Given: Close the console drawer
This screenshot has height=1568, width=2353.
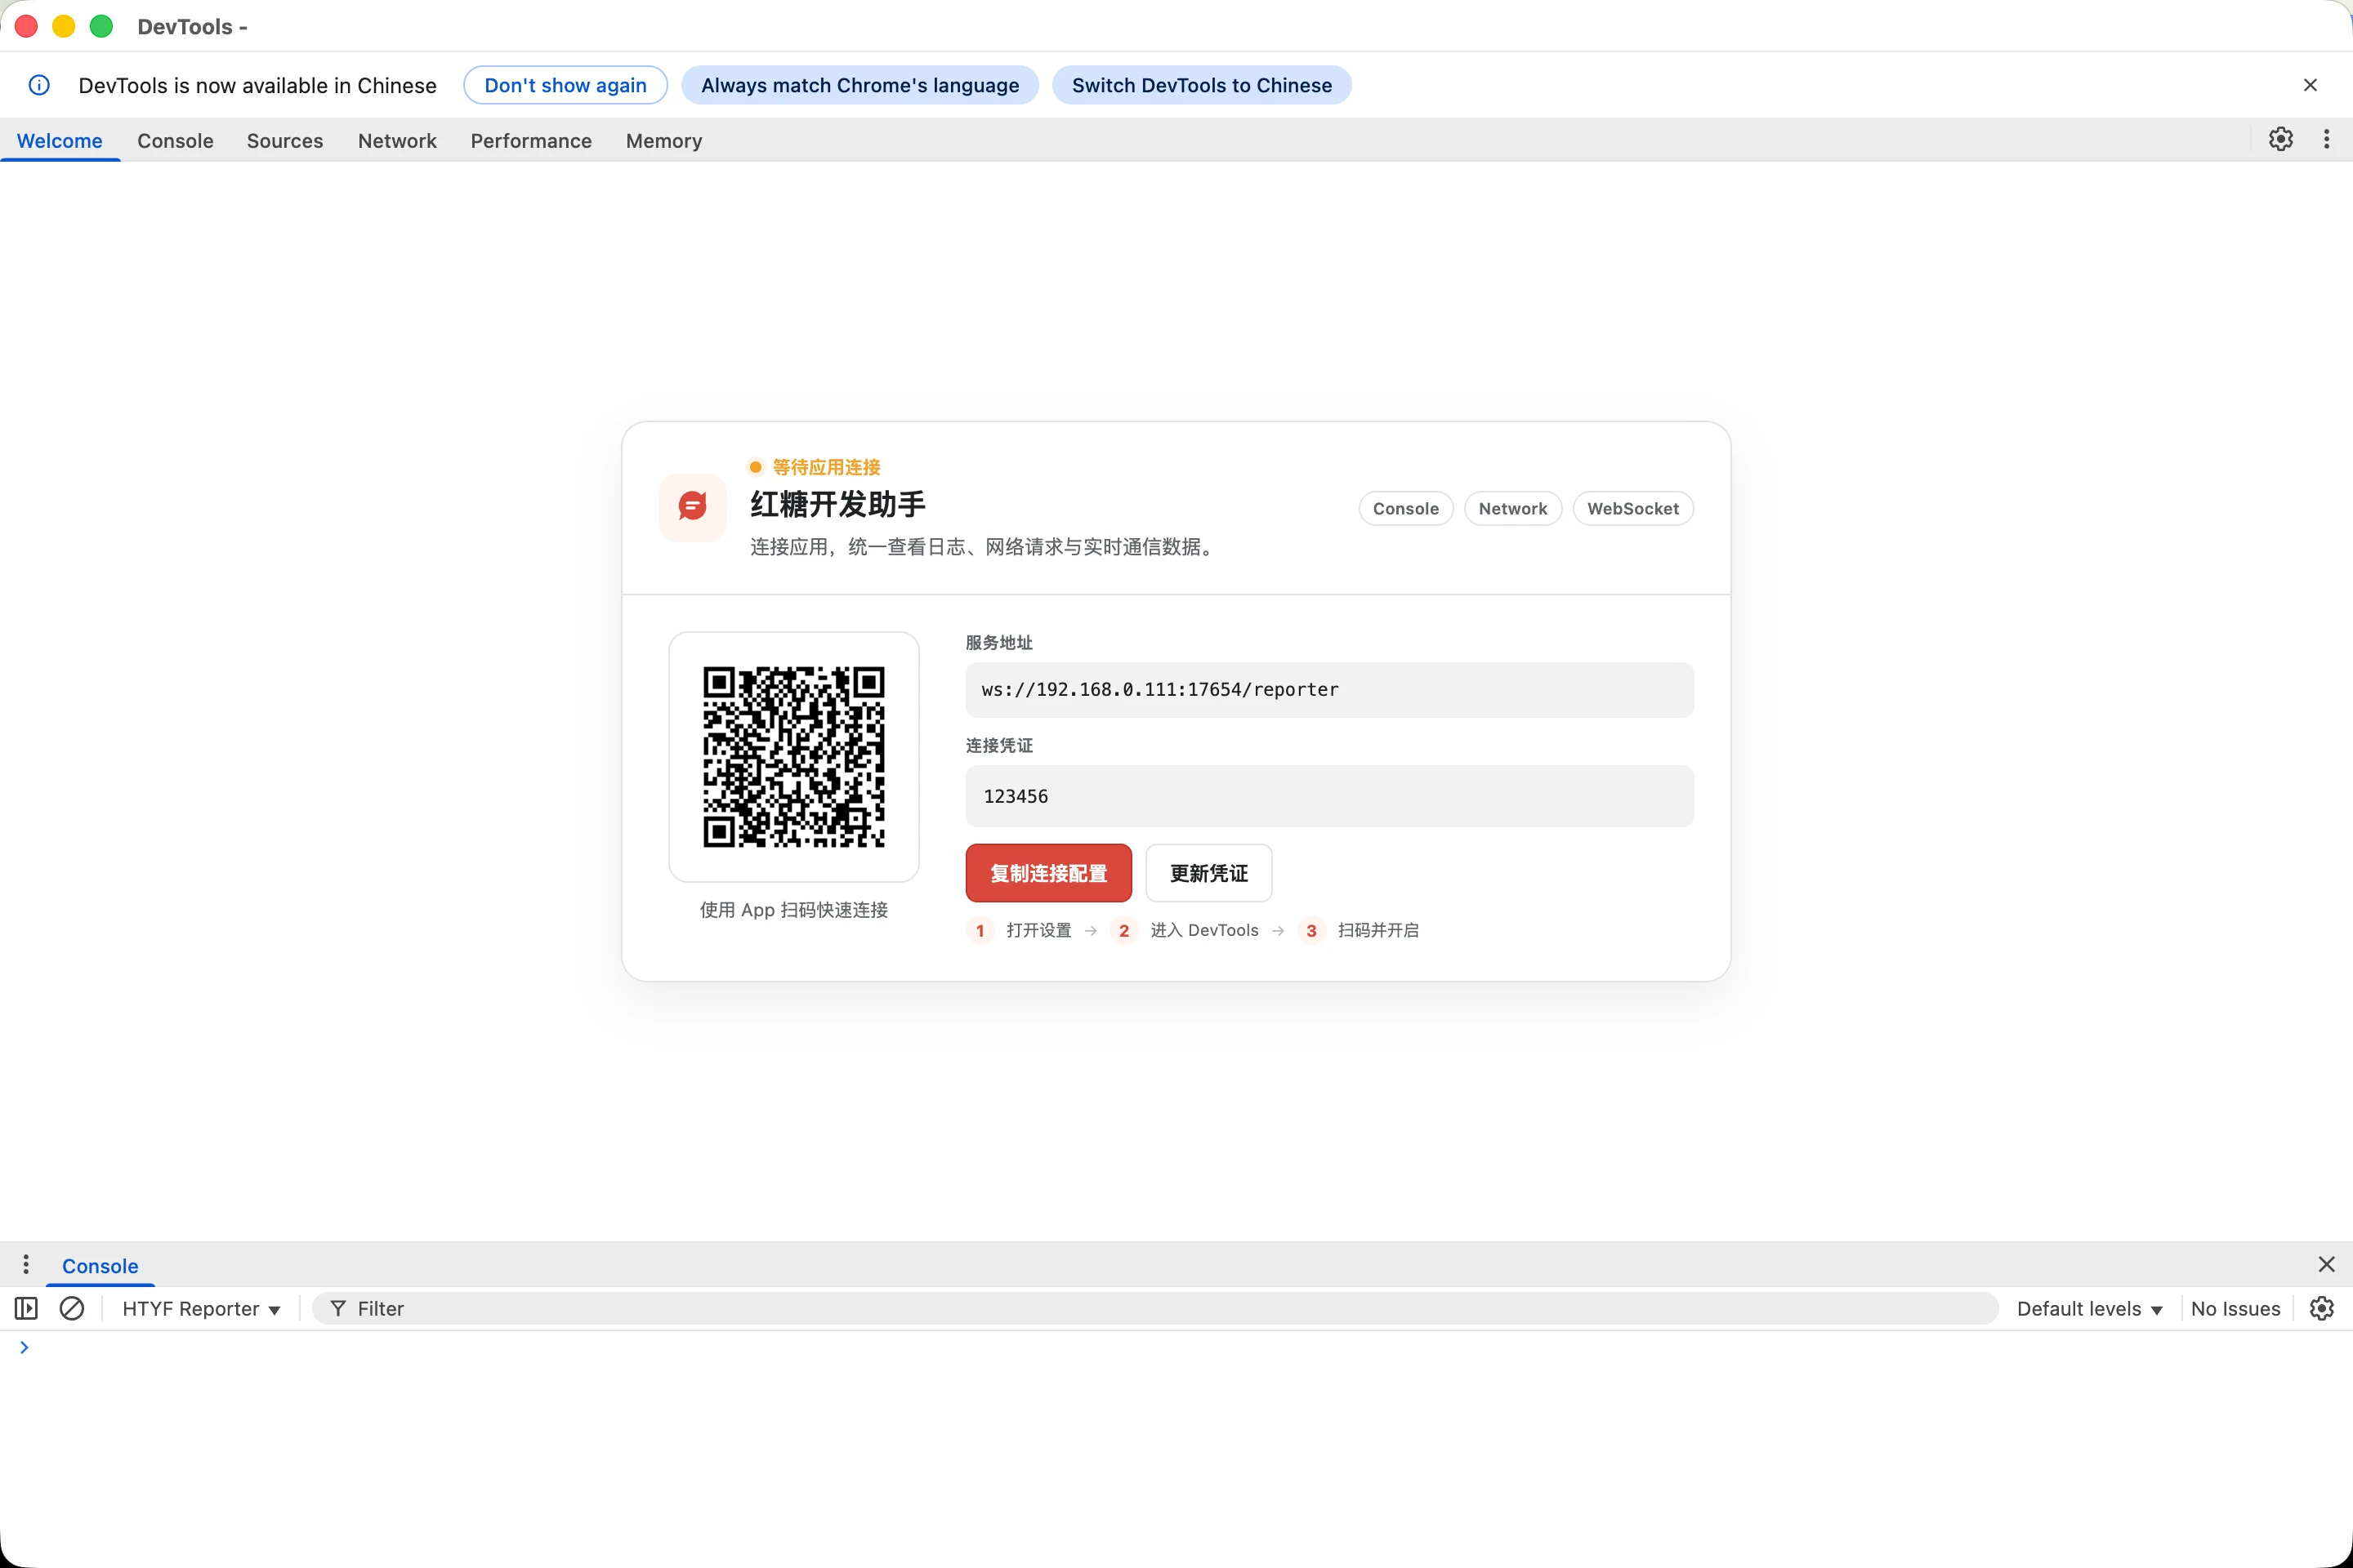Looking at the screenshot, I should point(2326,1265).
